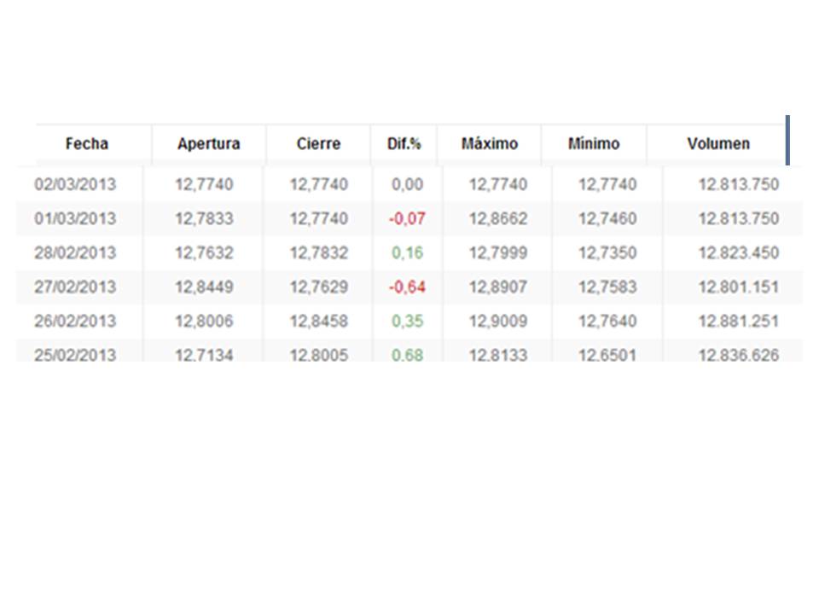Click the 0,00 difference value
The width and height of the screenshot is (819, 614).
point(408,184)
